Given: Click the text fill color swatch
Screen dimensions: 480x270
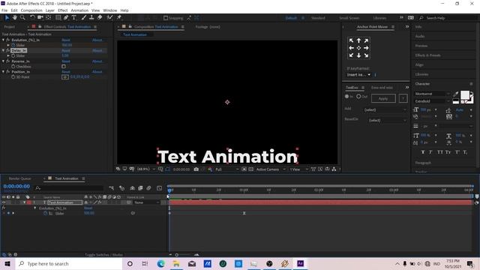Looking at the screenshot, I should point(465,95).
